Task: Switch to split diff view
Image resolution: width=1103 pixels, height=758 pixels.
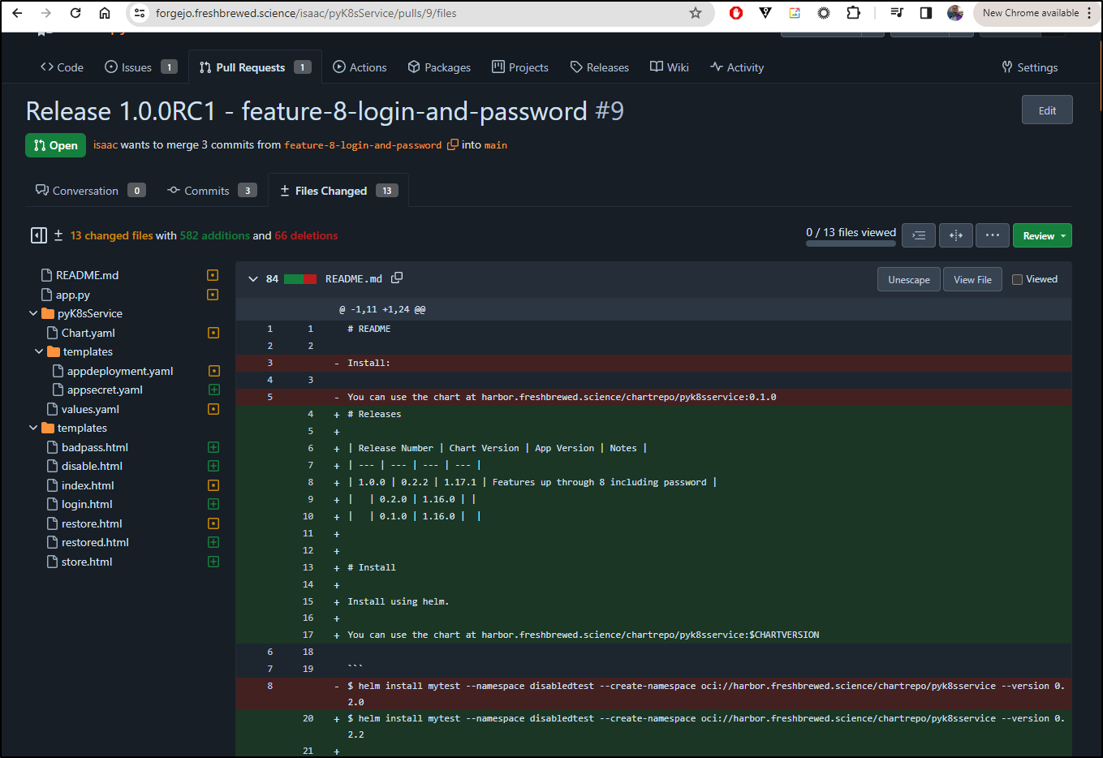Action: (956, 235)
